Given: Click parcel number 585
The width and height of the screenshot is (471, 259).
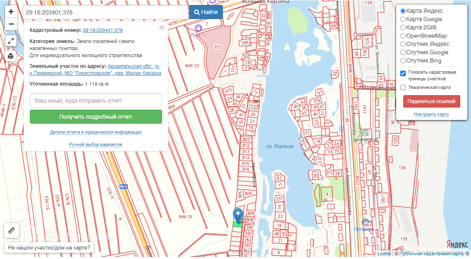Looking at the screenshot, I should point(245,42).
